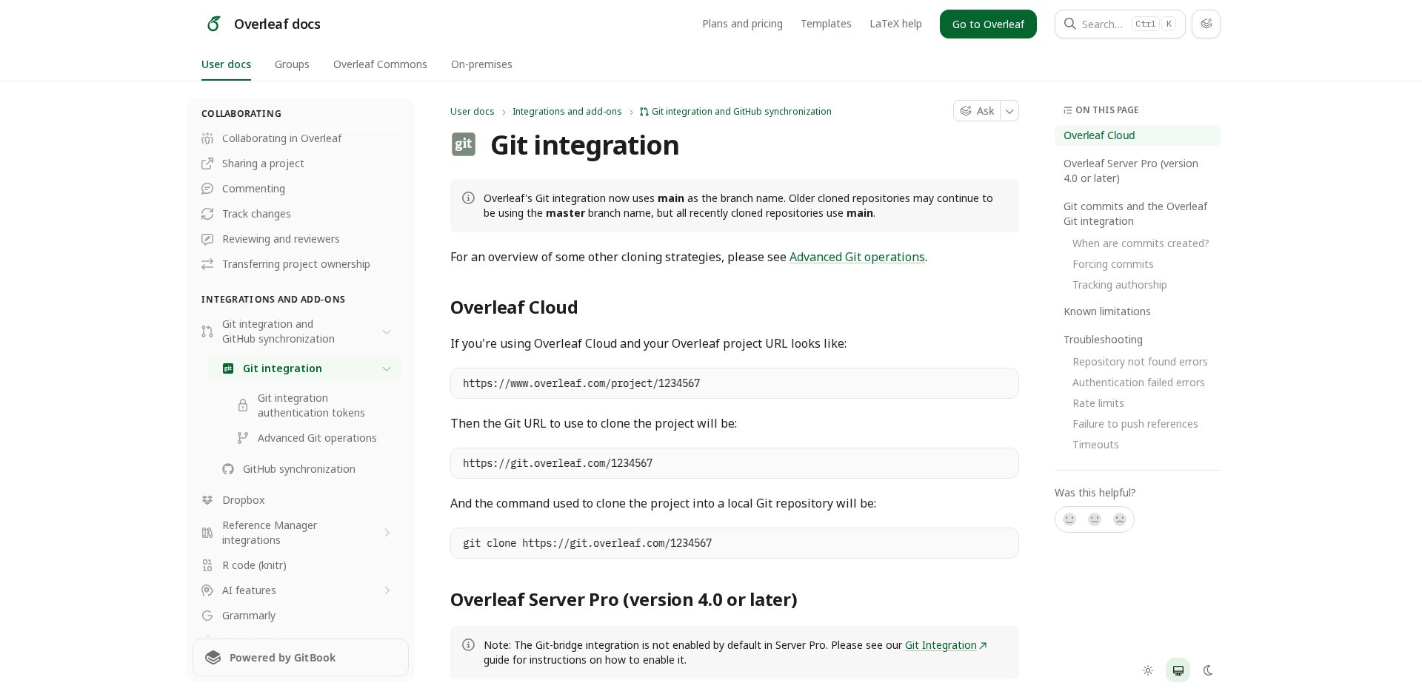The width and height of the screenshot is (1422, 694).
Task: Click the Sharing a project icon
Action: 207,164
